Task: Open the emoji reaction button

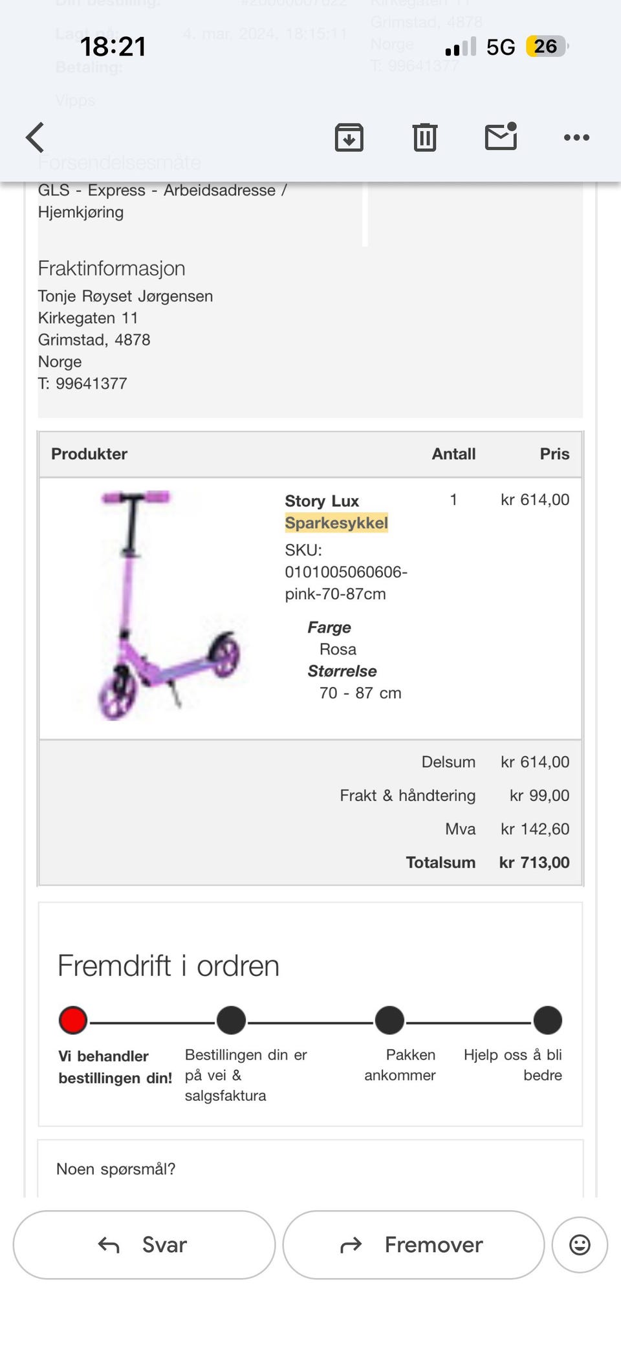Action: (580, 1244)
